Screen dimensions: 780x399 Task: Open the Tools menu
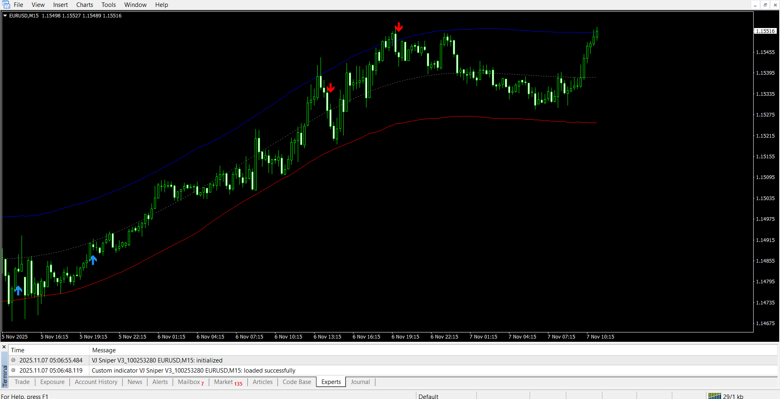[108, 5]
